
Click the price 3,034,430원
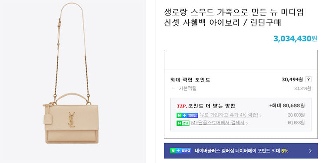(x=295, y=39)
